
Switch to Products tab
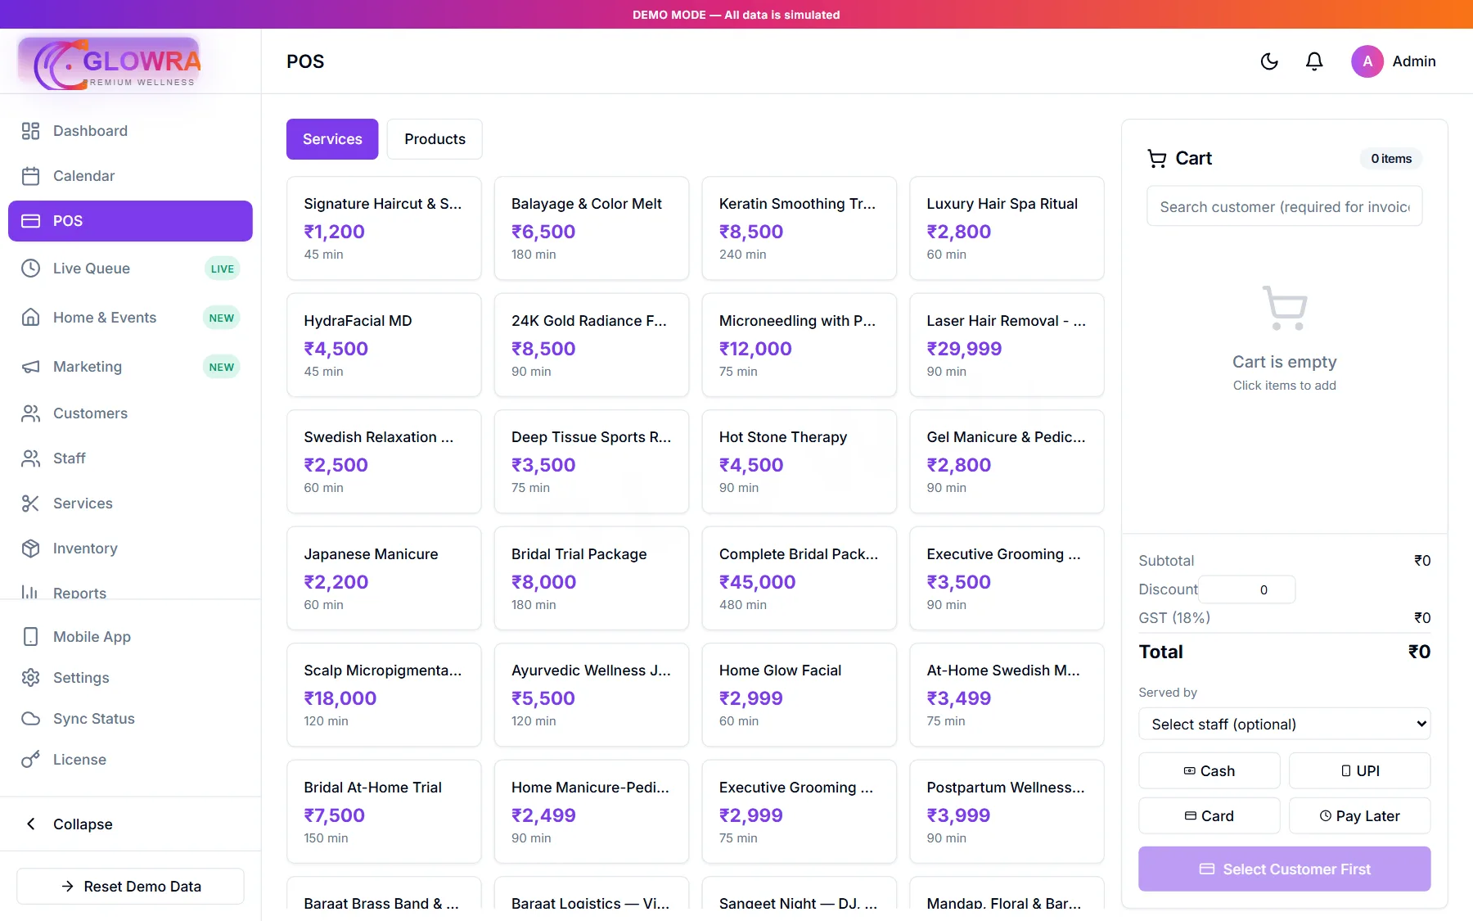click(x=435, y=139)
